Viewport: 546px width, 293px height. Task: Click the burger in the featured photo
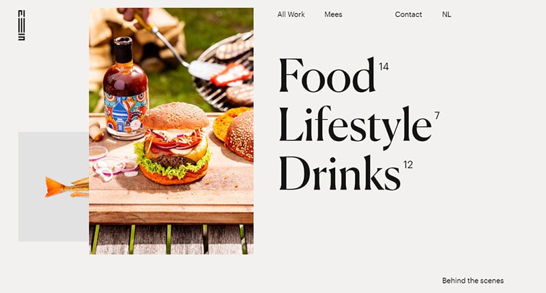point(173,143)
